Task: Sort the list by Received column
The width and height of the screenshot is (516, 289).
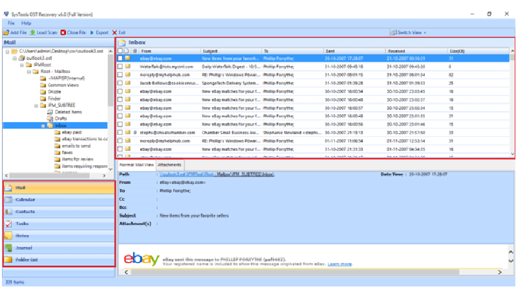Action: pyautogui.click(x=416, y=51)
